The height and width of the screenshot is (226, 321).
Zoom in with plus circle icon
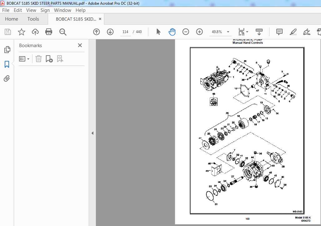[200, 32]
